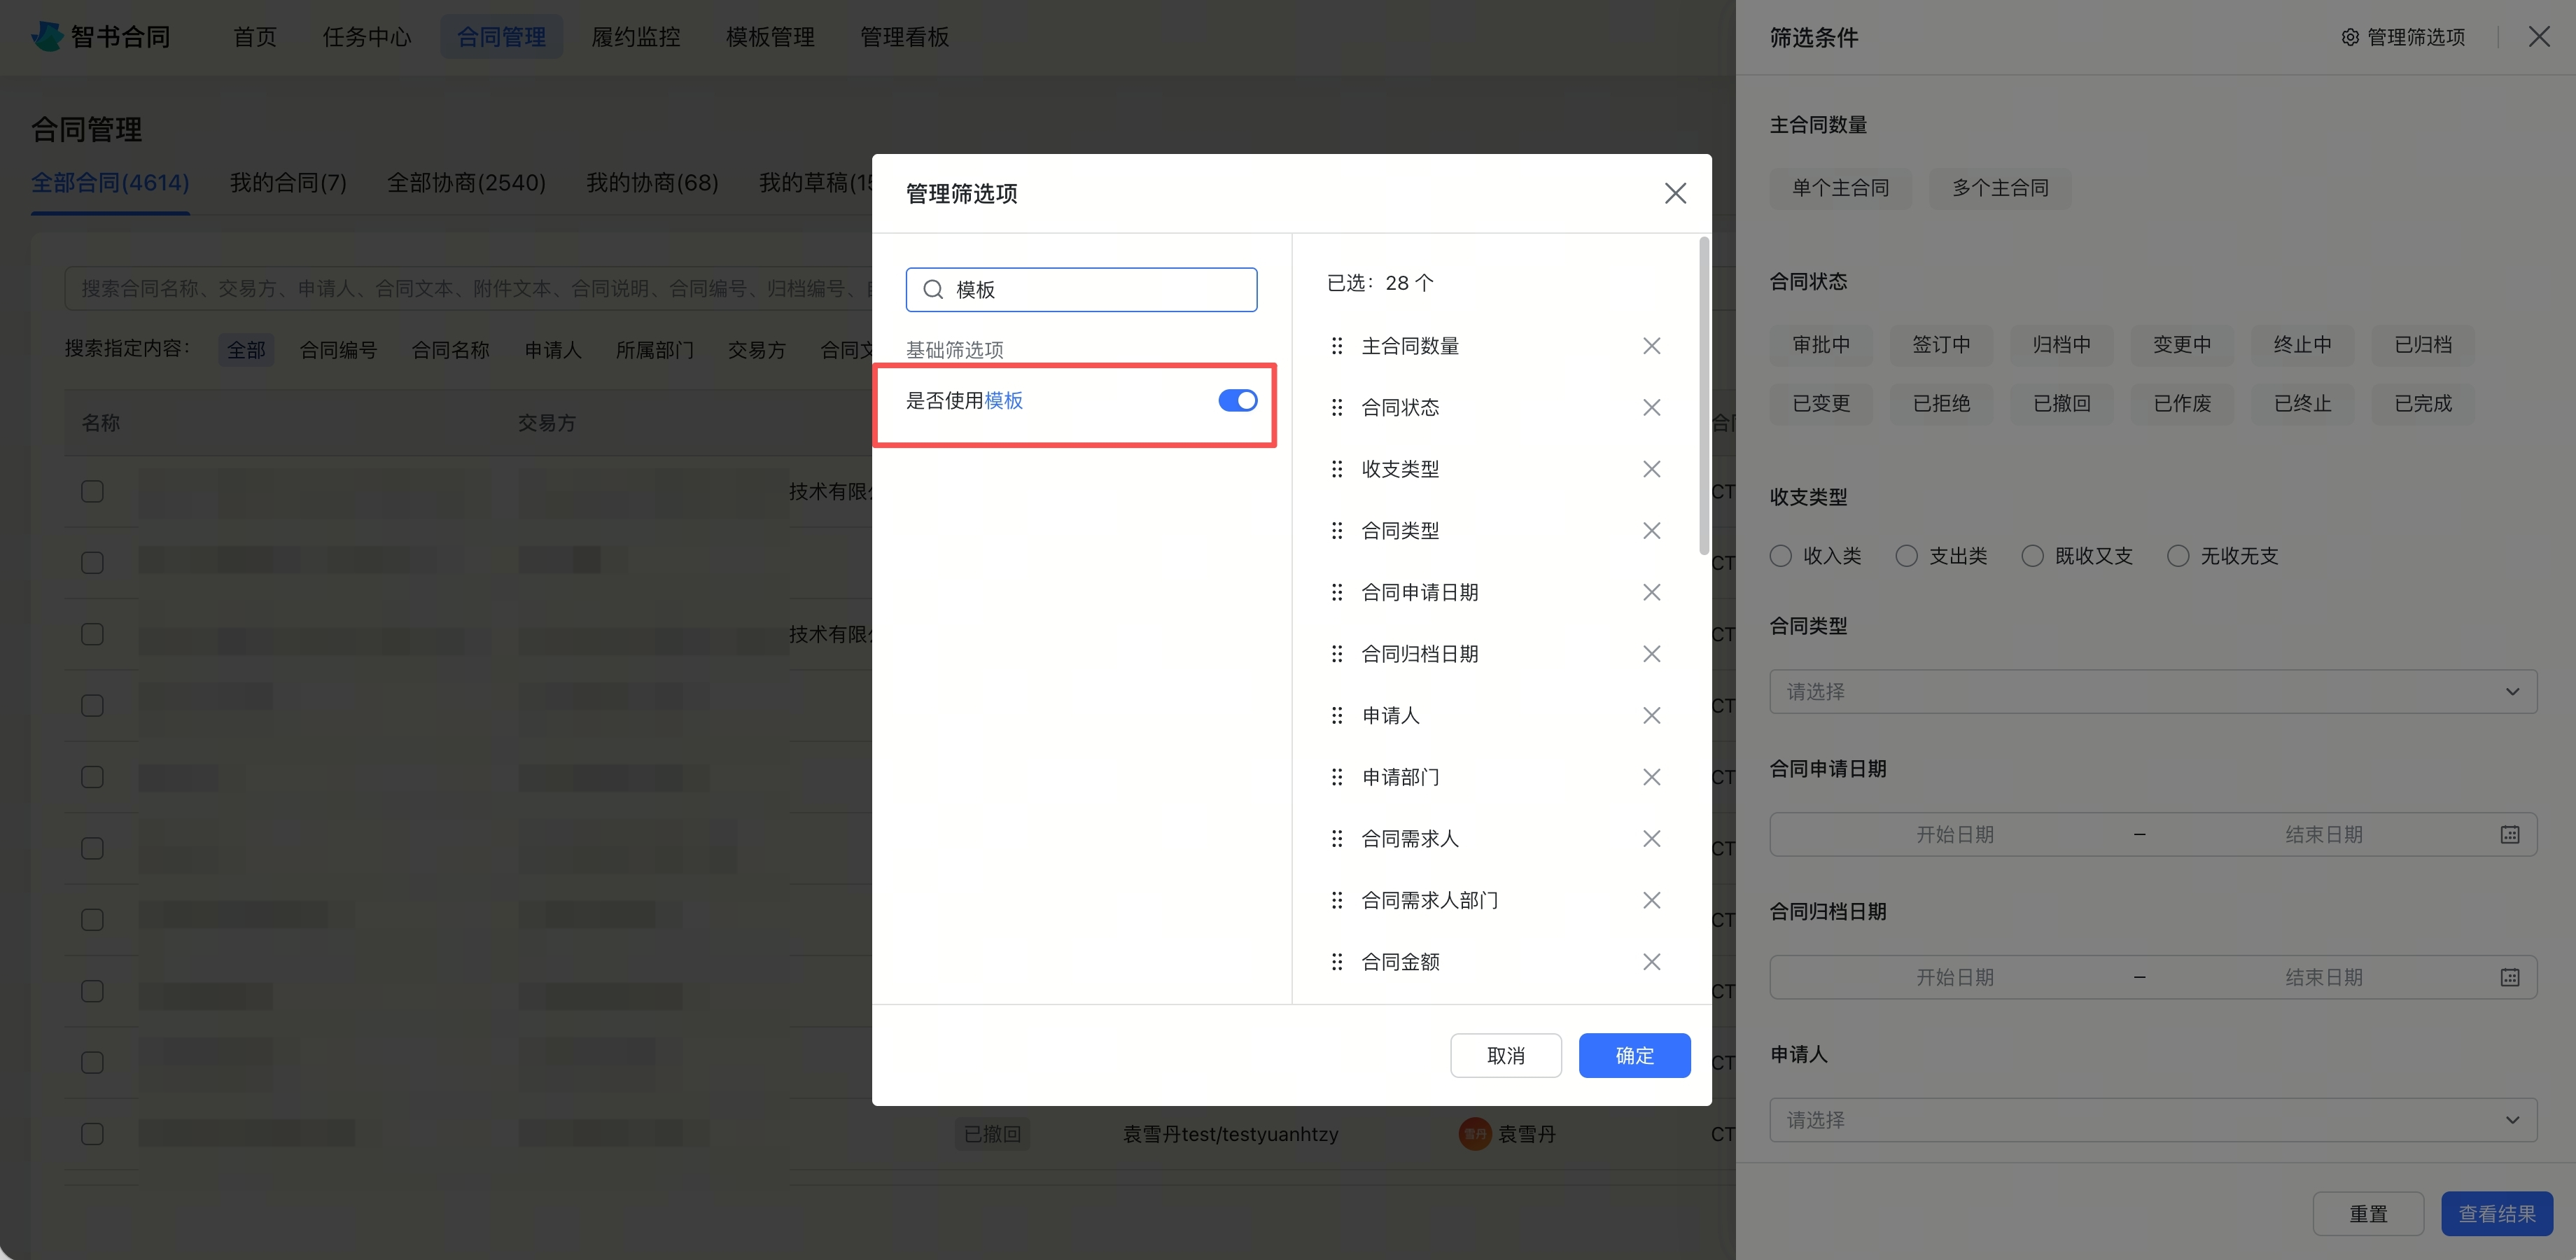Remove 申请部门 from selected filters
The height and width of the screenshot is (1260, 2576).
point(1651,777)
